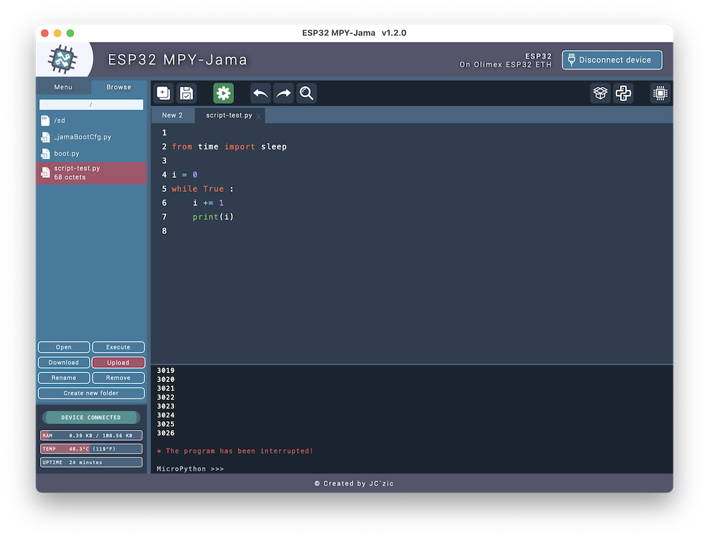709x540 pixels.
Task: Open the package box icon
Action: 600,93
